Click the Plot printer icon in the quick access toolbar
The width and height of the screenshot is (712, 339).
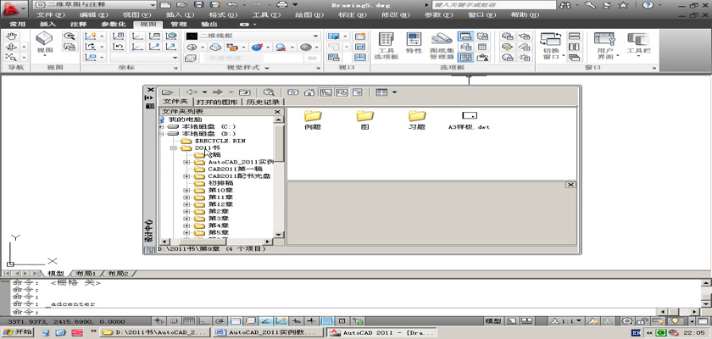[283, 4]
